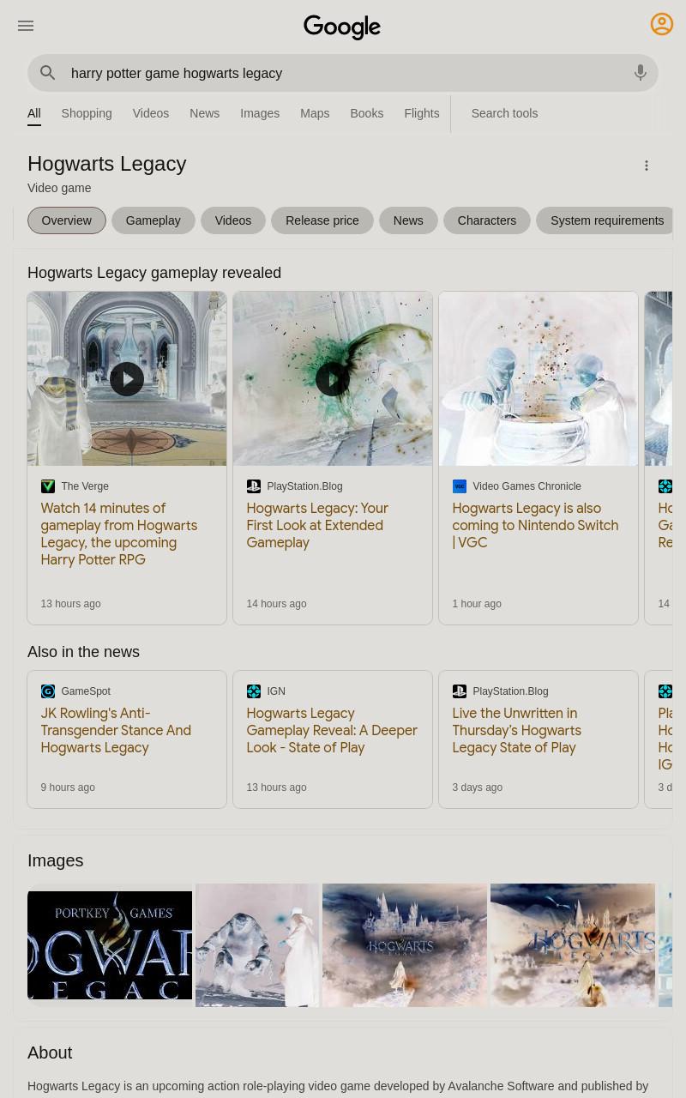Click the Video Games Chronicle favicon

click(460, 486)
